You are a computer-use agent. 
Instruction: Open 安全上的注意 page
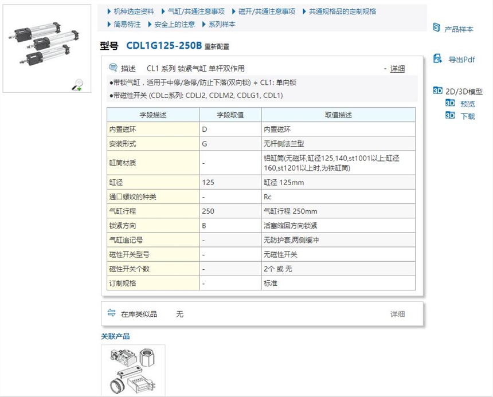coord(174,24)
